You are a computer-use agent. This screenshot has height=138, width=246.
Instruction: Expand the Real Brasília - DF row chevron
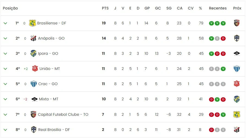pyautogui.click(x=5, y=130)
